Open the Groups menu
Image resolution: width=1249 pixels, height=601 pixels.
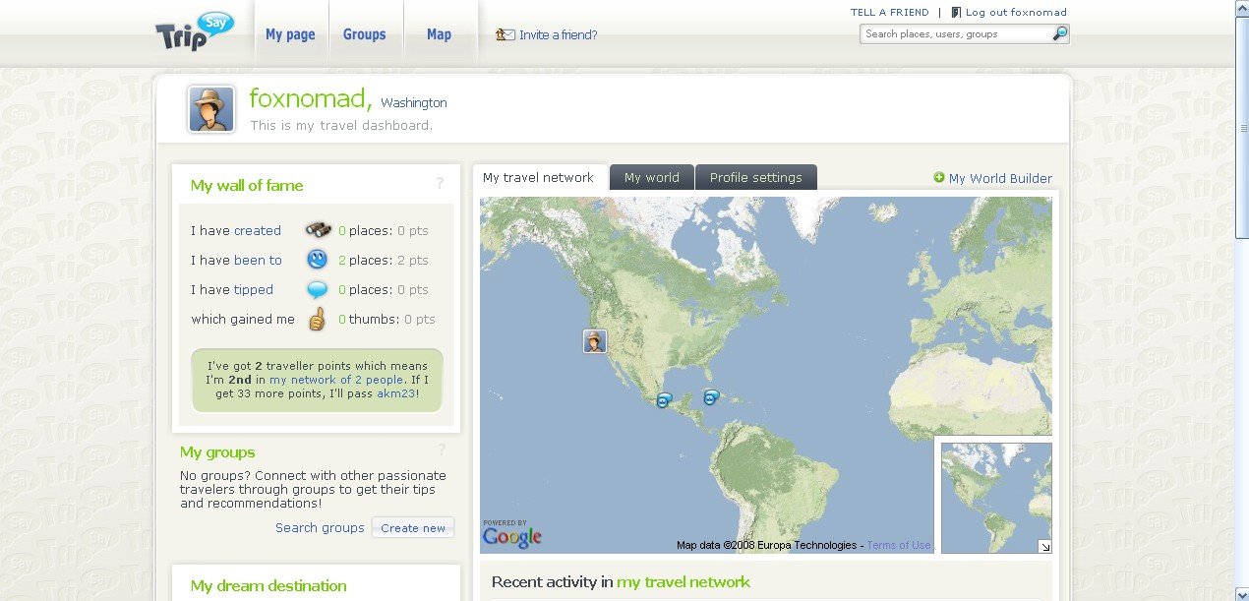[364, 34]
